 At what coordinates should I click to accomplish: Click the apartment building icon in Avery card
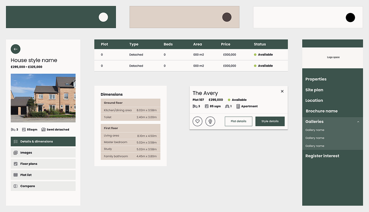238,106
